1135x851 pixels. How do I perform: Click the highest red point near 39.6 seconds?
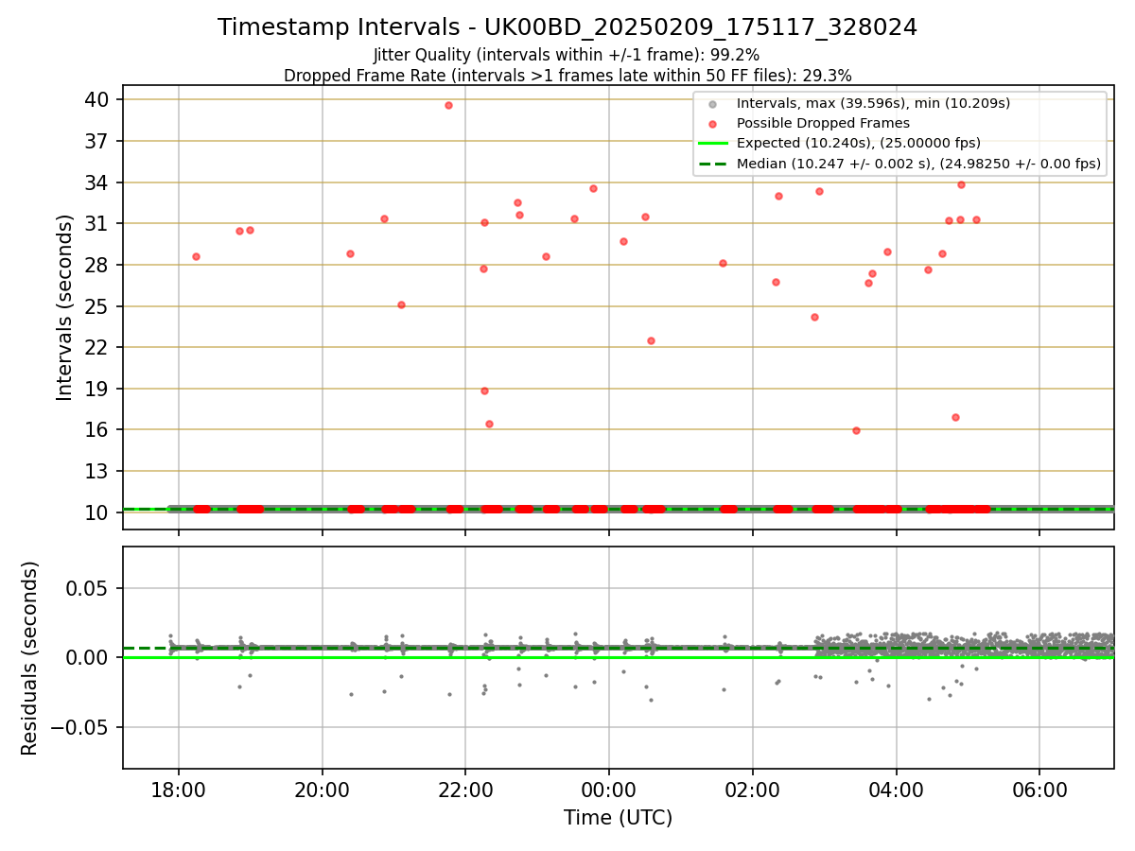[x=448, y=105]
